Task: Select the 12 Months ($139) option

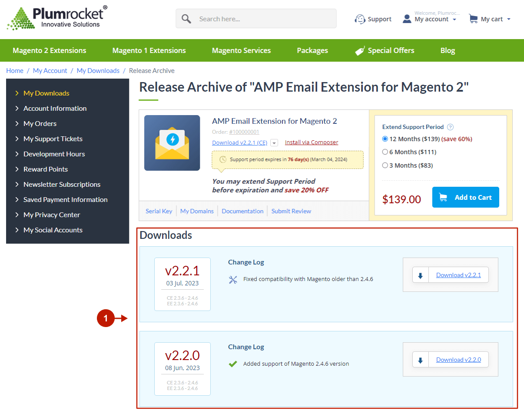Action: tap(385, 139)
